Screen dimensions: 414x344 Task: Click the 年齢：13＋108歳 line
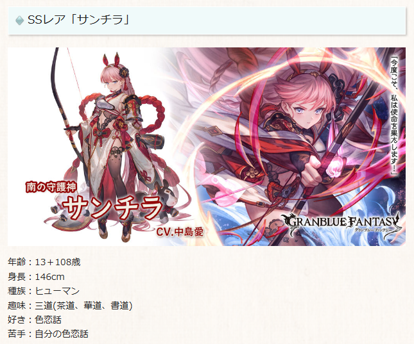pos(44,262)
